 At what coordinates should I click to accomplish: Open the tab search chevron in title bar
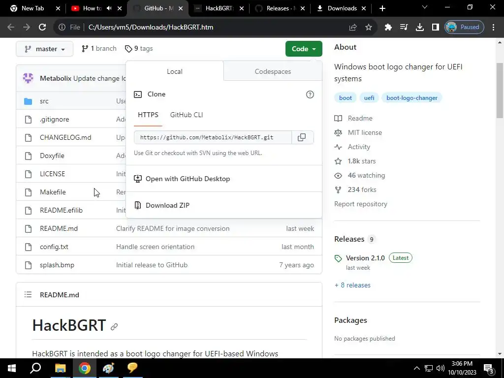[425, 7]
